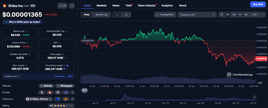Set chart range to 1M
The image size is (268, 108).
(x=234, y=15)
